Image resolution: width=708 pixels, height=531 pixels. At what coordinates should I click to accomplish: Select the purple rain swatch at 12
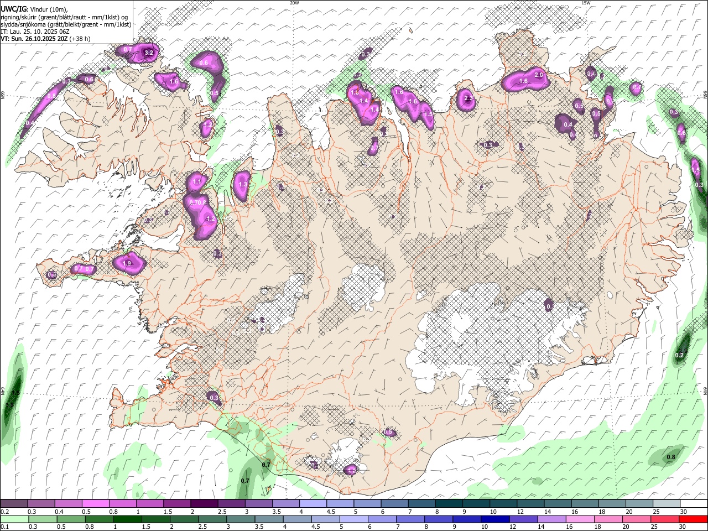coord(523,519)
